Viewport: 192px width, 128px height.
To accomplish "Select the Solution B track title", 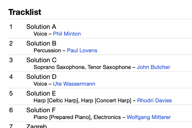I will pos(41,43).
